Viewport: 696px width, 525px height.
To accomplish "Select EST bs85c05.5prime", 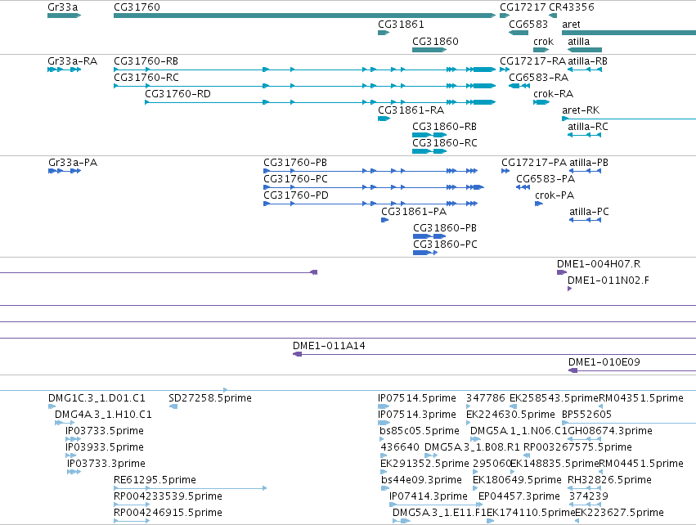I will pyautogui.click(x=419, y=431).
